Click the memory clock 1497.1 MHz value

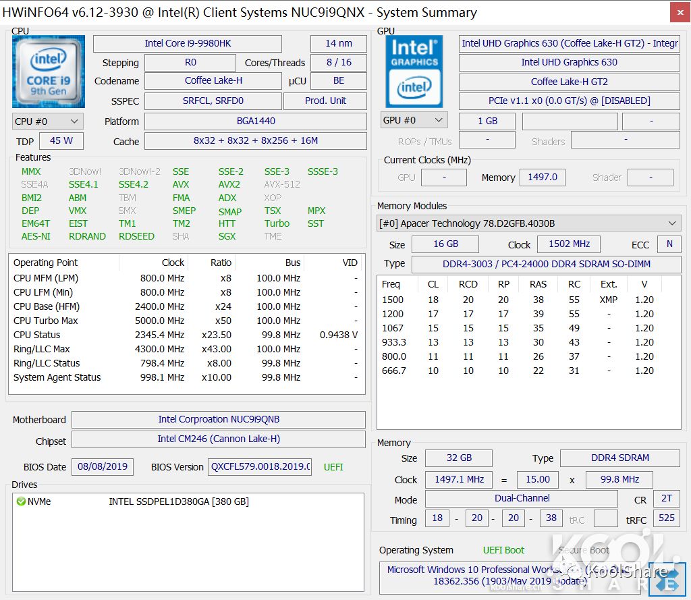(x=459, y=480)
